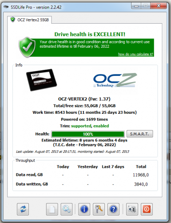Click the 'Yesterday' column header
The height and width of the screenshot is (223, 171).
tap(87, 167)
